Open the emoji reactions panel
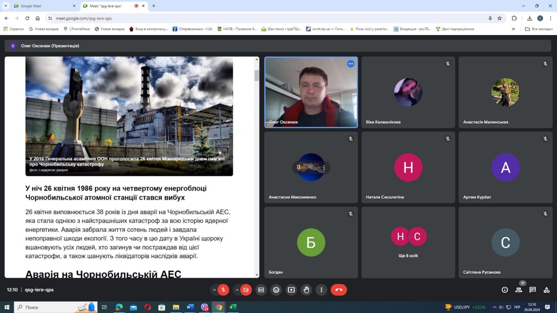Image resolution: width=557 pixels, height=313 pixels. pos(276,290)
